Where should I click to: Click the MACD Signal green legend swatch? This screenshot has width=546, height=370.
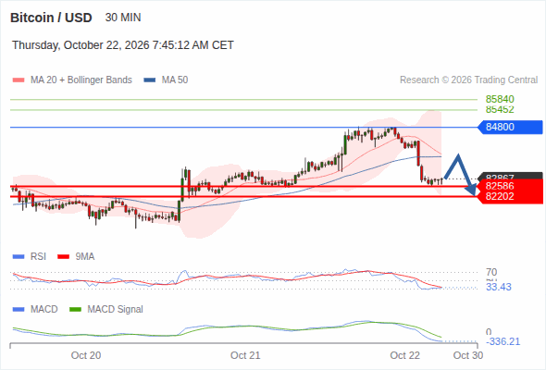coord(75,309)
